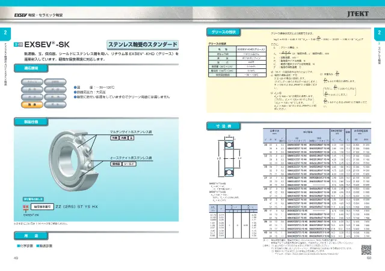Click the bold bore diameter "12" row label
The height and width of the screenshot is (271, 385).
(x=265, y=156)
